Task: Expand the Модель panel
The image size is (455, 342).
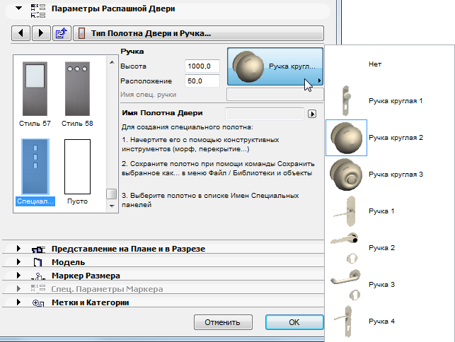Action: pyautogui.click(x=18, y=261)
